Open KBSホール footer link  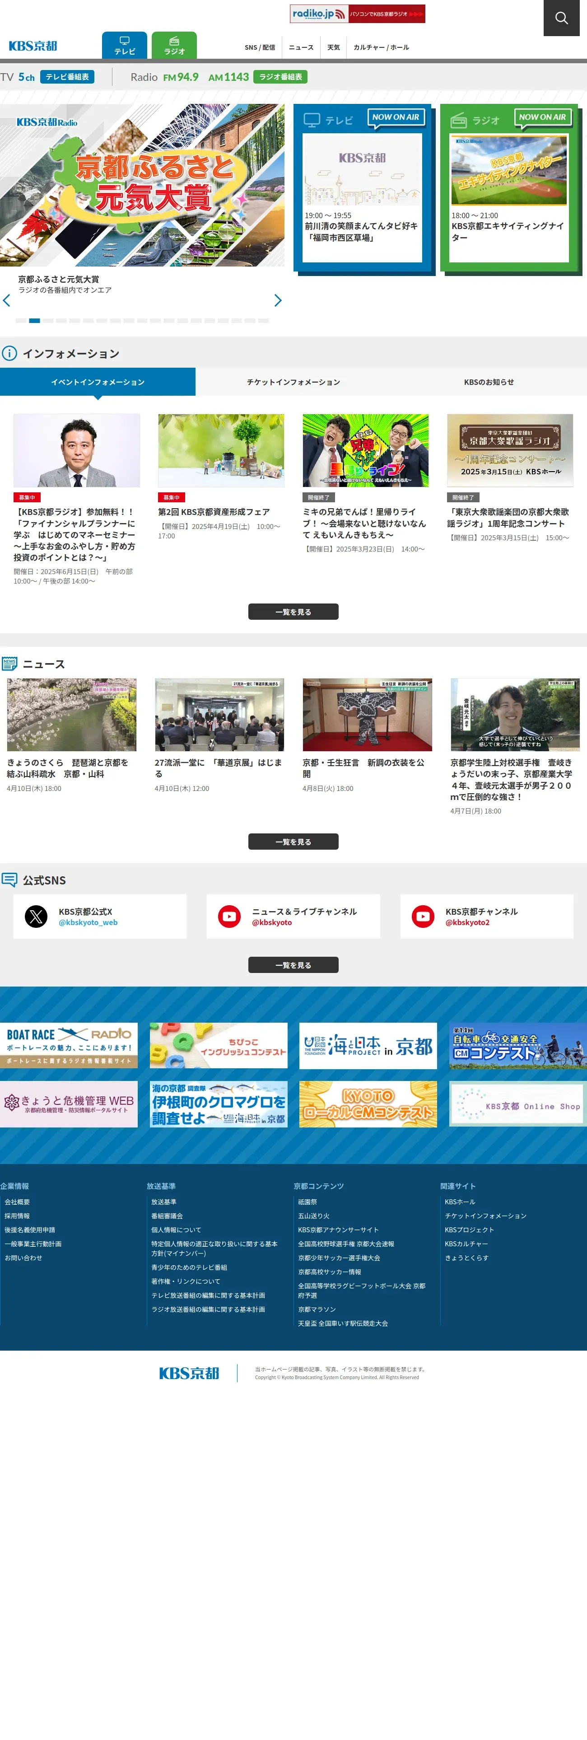460,1202
